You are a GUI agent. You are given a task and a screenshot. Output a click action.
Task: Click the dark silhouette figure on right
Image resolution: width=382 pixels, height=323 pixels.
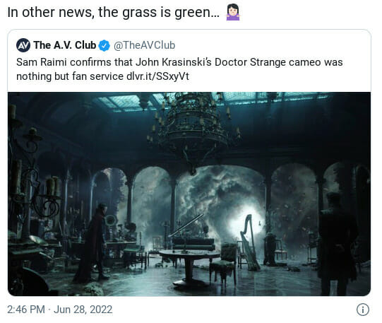click(338, 244)
